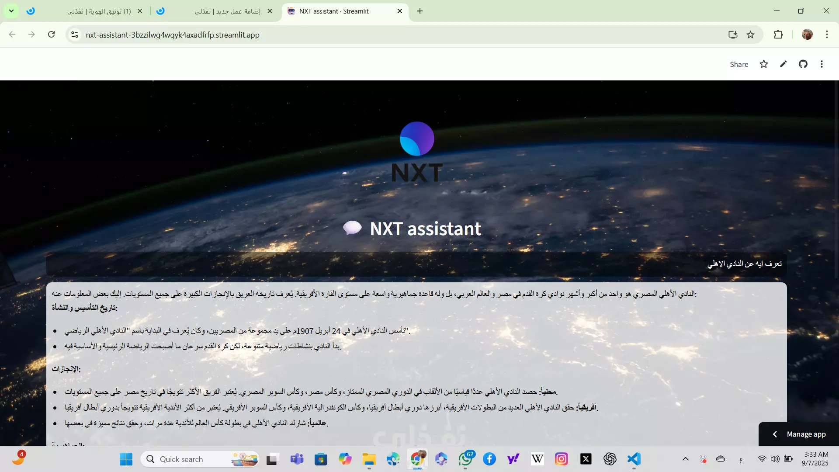Switch to the توثيق الهوية | نفذلي tab

coord(85,11)
